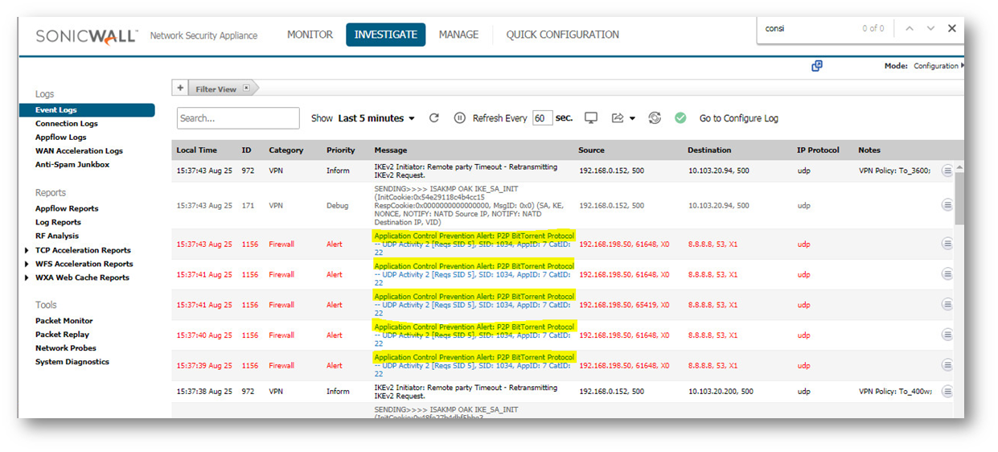Click the green checkmark status icon
This screenshot has height=452, width=998.
[680, 118]
